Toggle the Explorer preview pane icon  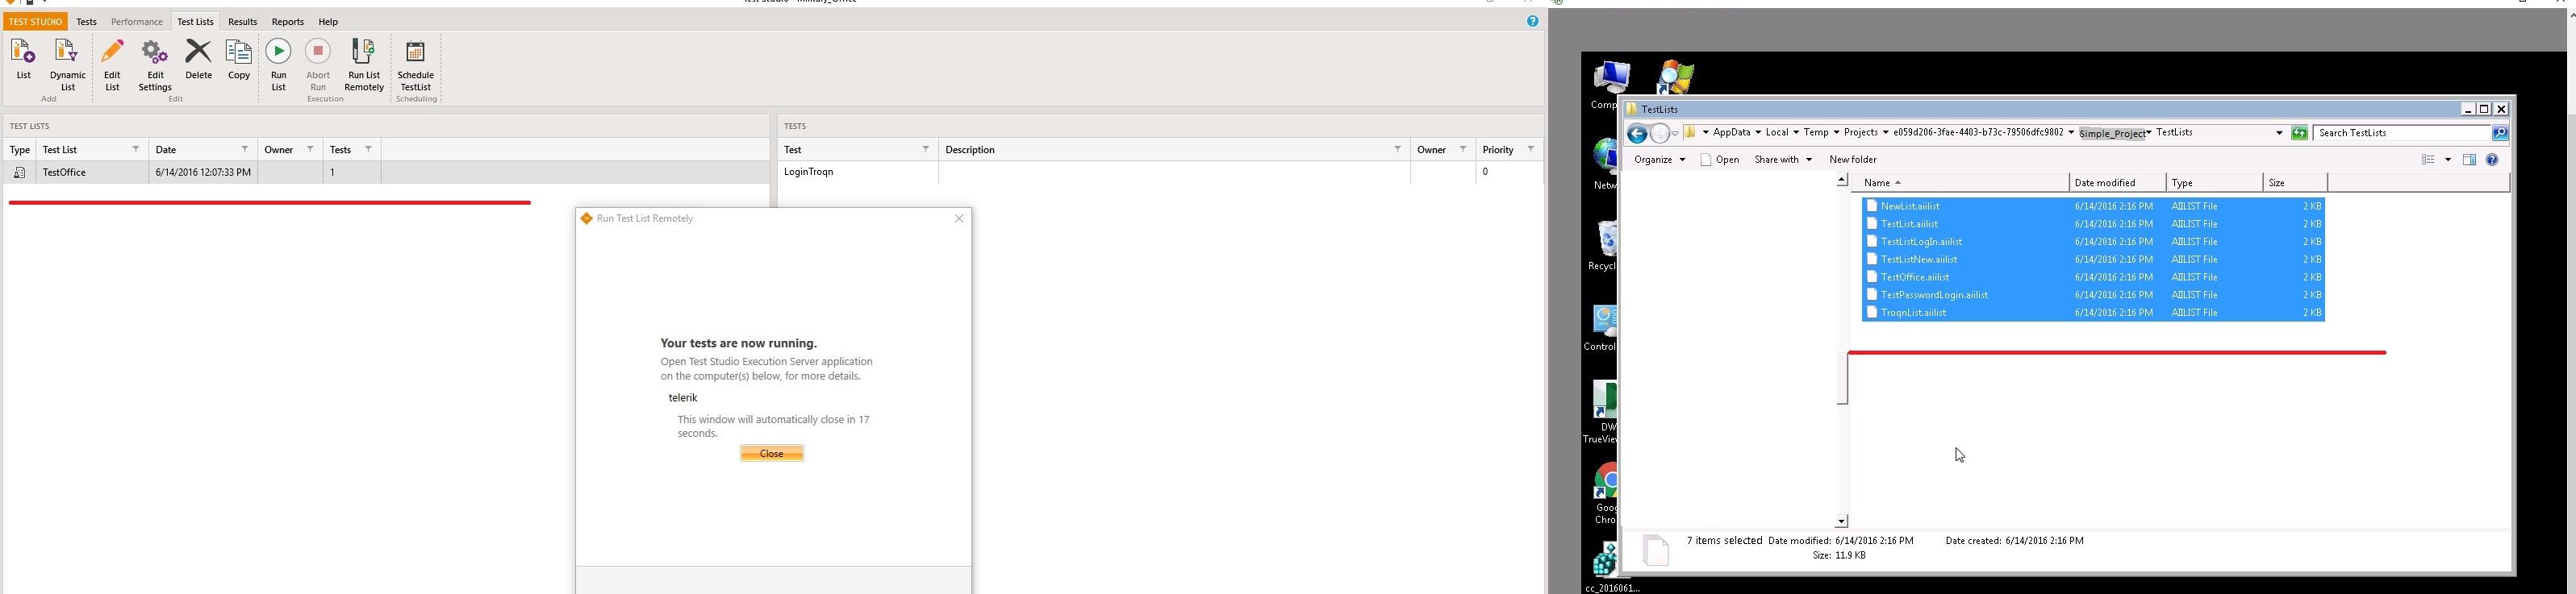pyautogui.click(x=2469, y=160)
